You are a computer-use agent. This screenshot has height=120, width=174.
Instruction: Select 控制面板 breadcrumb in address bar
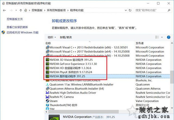click(x=37, y=10)
